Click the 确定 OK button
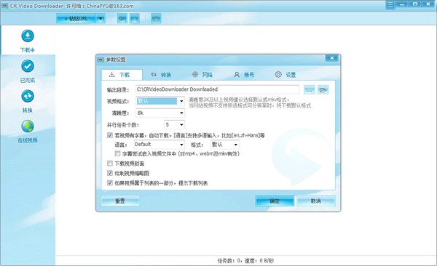This screenshot has width=437, height=266. pos(275,201)
